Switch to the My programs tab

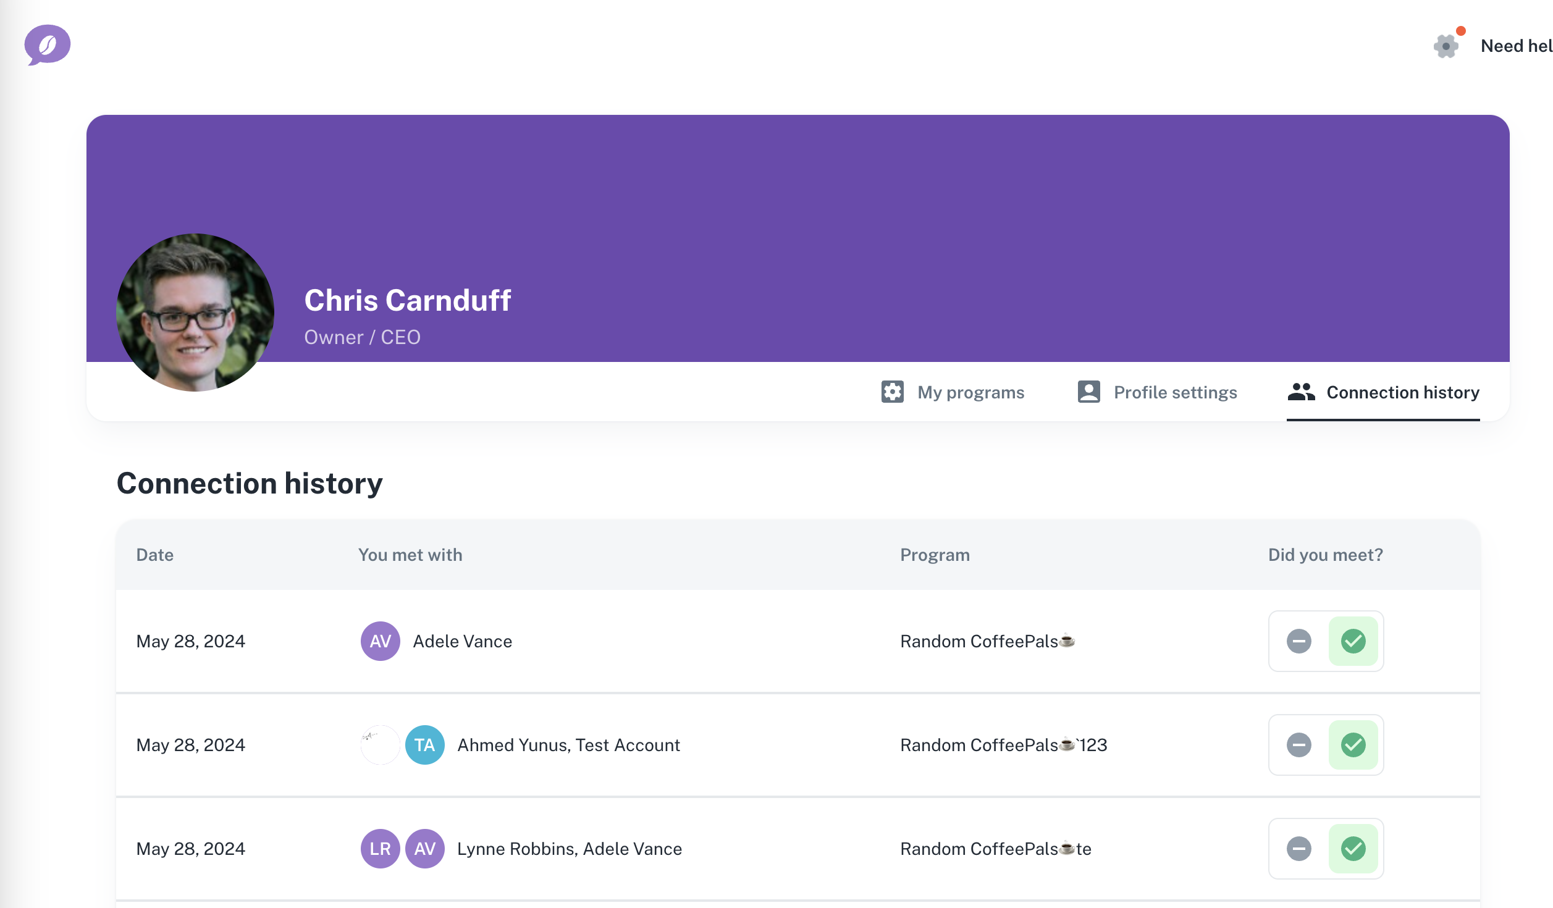point(970,392)
